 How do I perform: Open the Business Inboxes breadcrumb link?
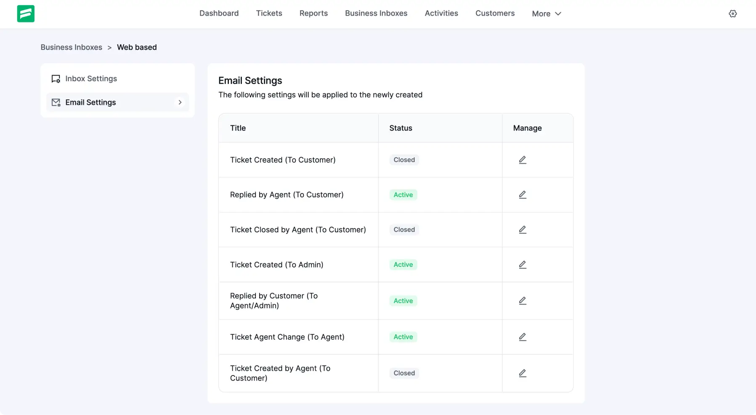click(x=71, y=47)
